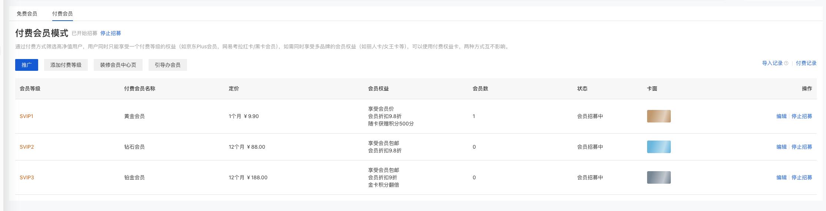The height and width of the screenshot is (211, 826).
Task: Click the blue 推广 button
Action: (27, 65)
